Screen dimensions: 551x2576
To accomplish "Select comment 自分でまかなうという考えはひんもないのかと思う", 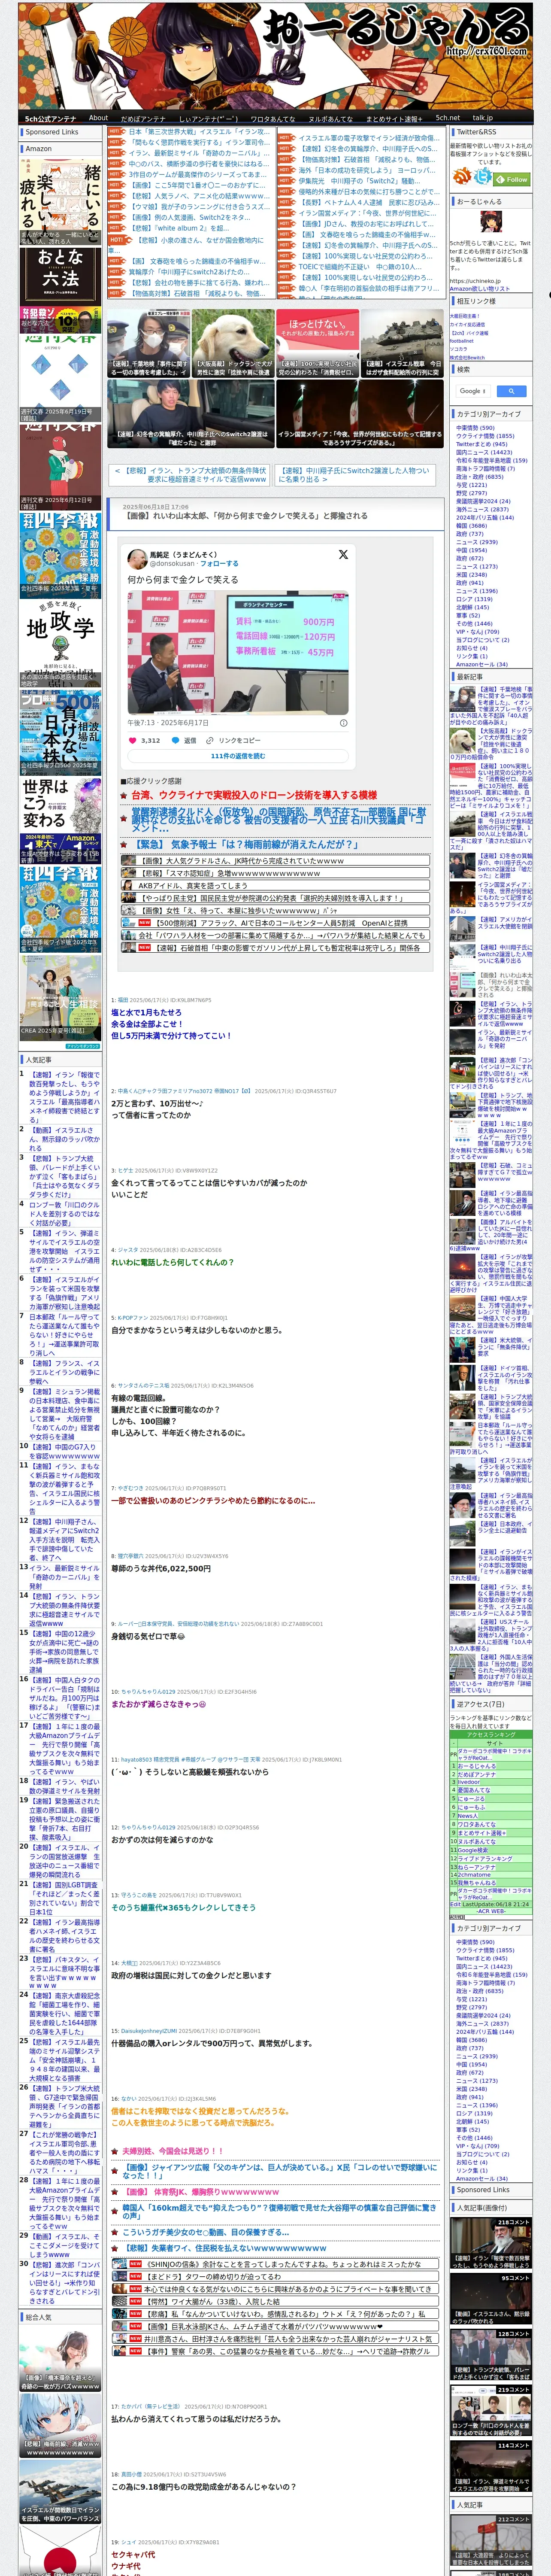I will click(196, 1330).
